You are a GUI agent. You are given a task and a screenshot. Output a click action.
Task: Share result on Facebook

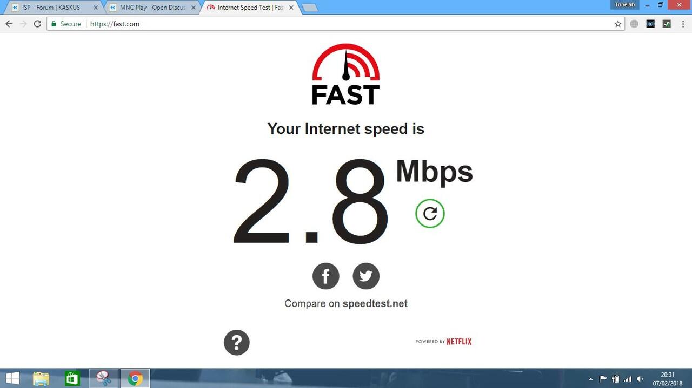326,277
